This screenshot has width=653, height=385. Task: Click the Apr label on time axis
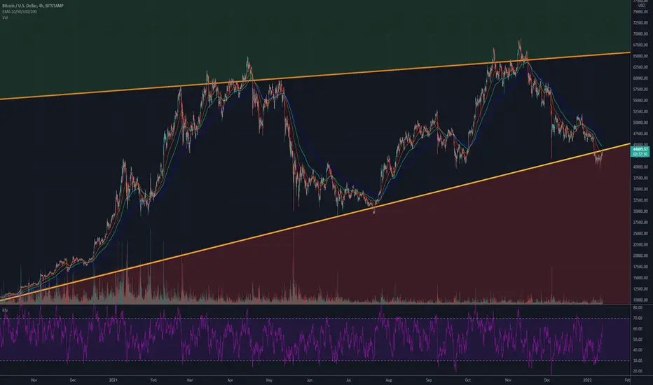point(231,380)
